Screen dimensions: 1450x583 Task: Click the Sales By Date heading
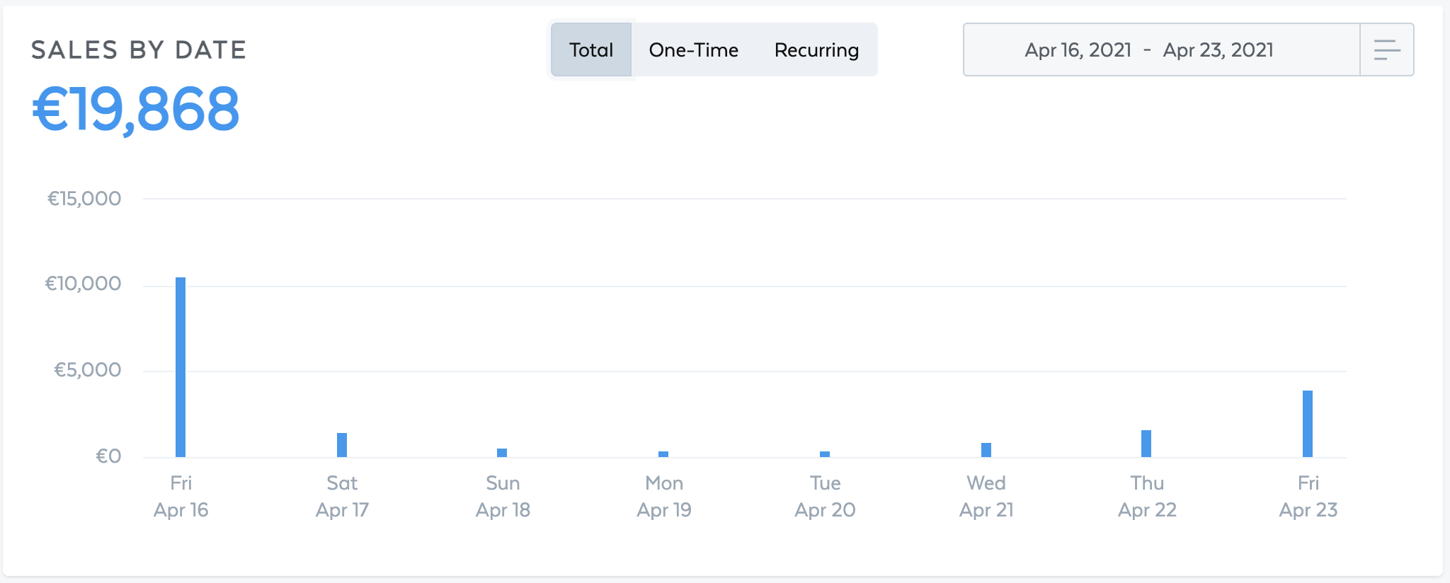pyautogui.click(x=139, y=50)
